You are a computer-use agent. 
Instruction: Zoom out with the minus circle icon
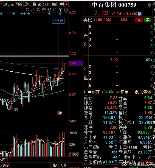66,10
